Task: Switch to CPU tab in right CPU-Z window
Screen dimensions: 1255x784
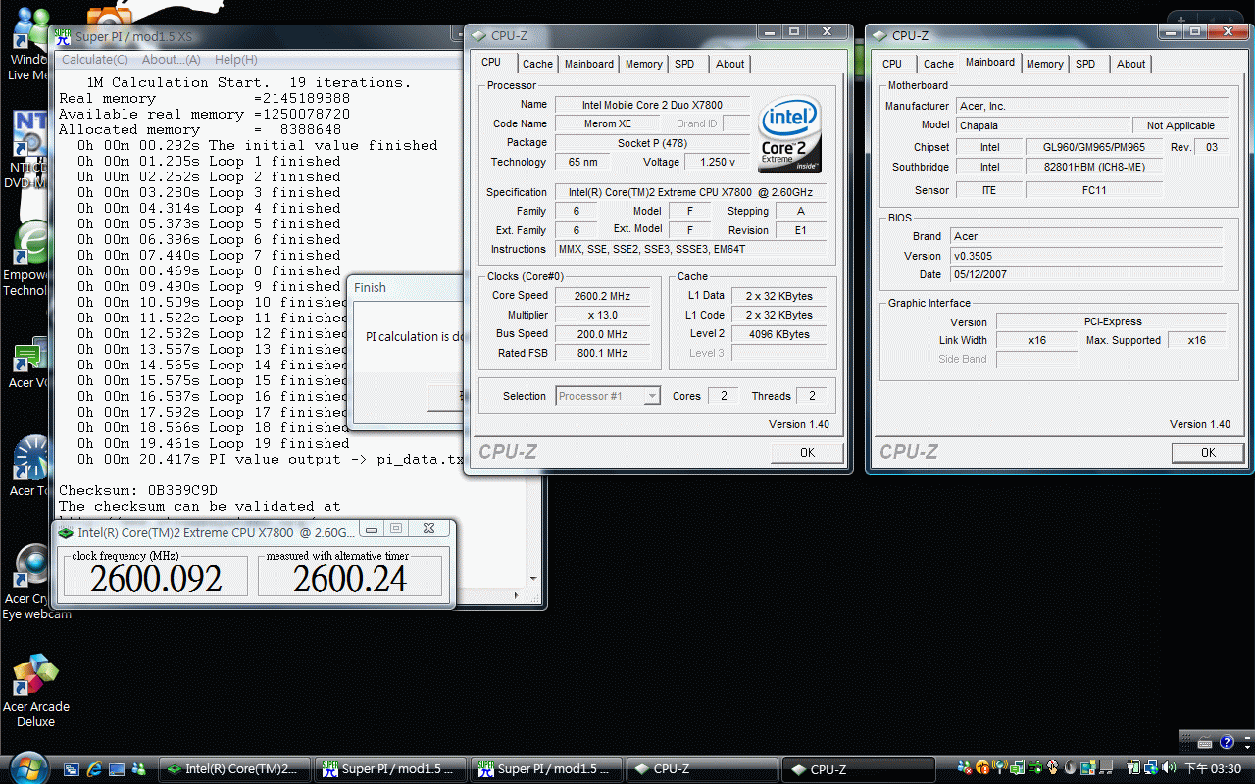Action: [892, 64]
